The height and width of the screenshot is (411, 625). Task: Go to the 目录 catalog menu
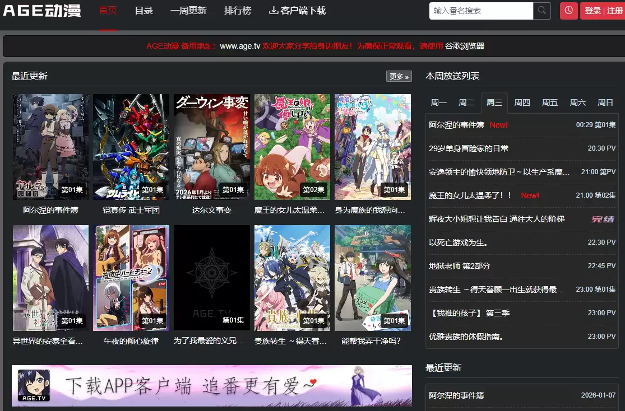[144, 11]
